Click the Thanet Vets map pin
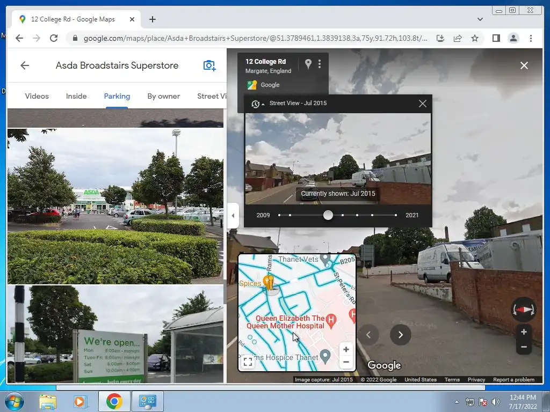Viewport: 550px width, 412px height. 325,260
